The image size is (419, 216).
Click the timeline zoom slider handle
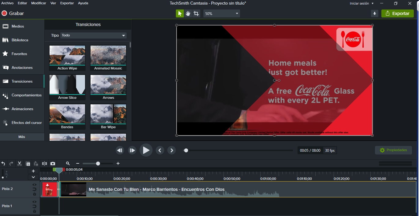(98, 164)
